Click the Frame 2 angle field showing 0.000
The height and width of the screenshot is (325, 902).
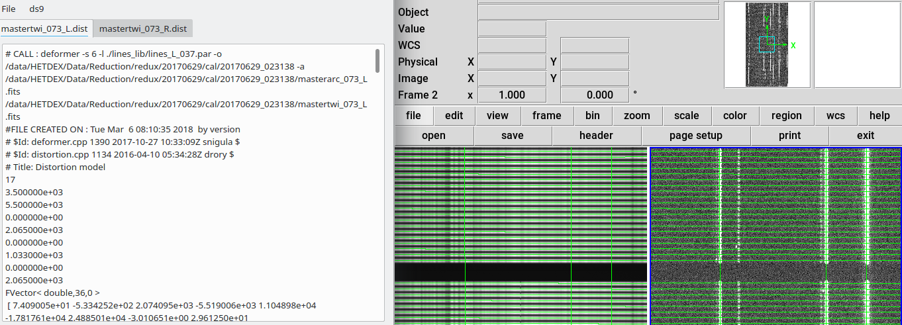click(x=595, y=95)
